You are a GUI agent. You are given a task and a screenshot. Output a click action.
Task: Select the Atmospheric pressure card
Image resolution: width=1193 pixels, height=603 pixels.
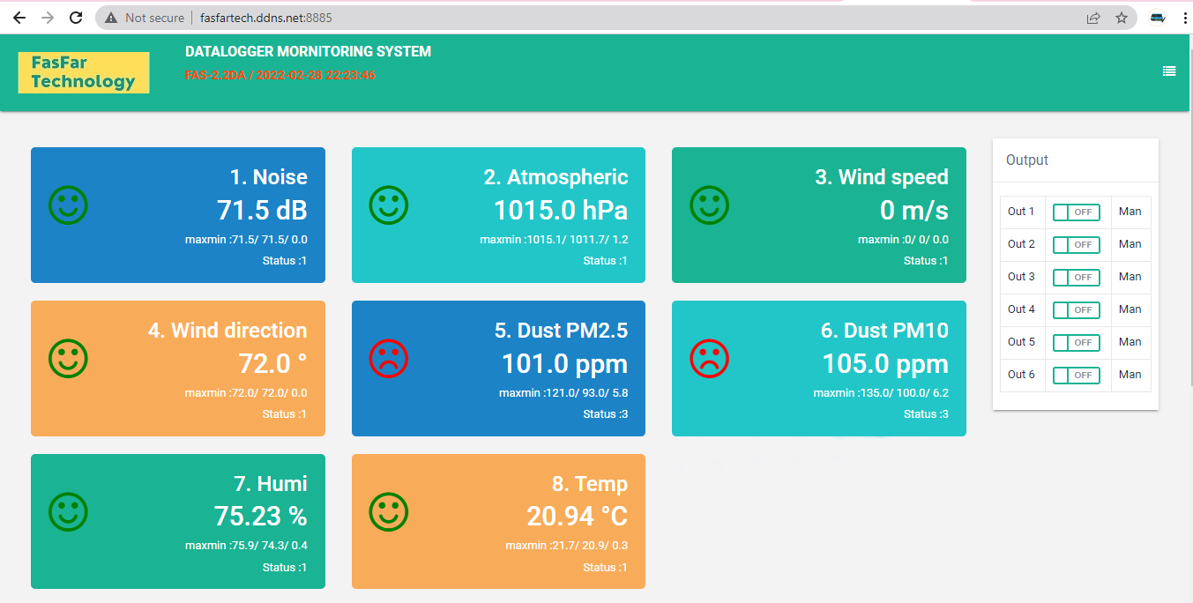(x=498, y=215)
